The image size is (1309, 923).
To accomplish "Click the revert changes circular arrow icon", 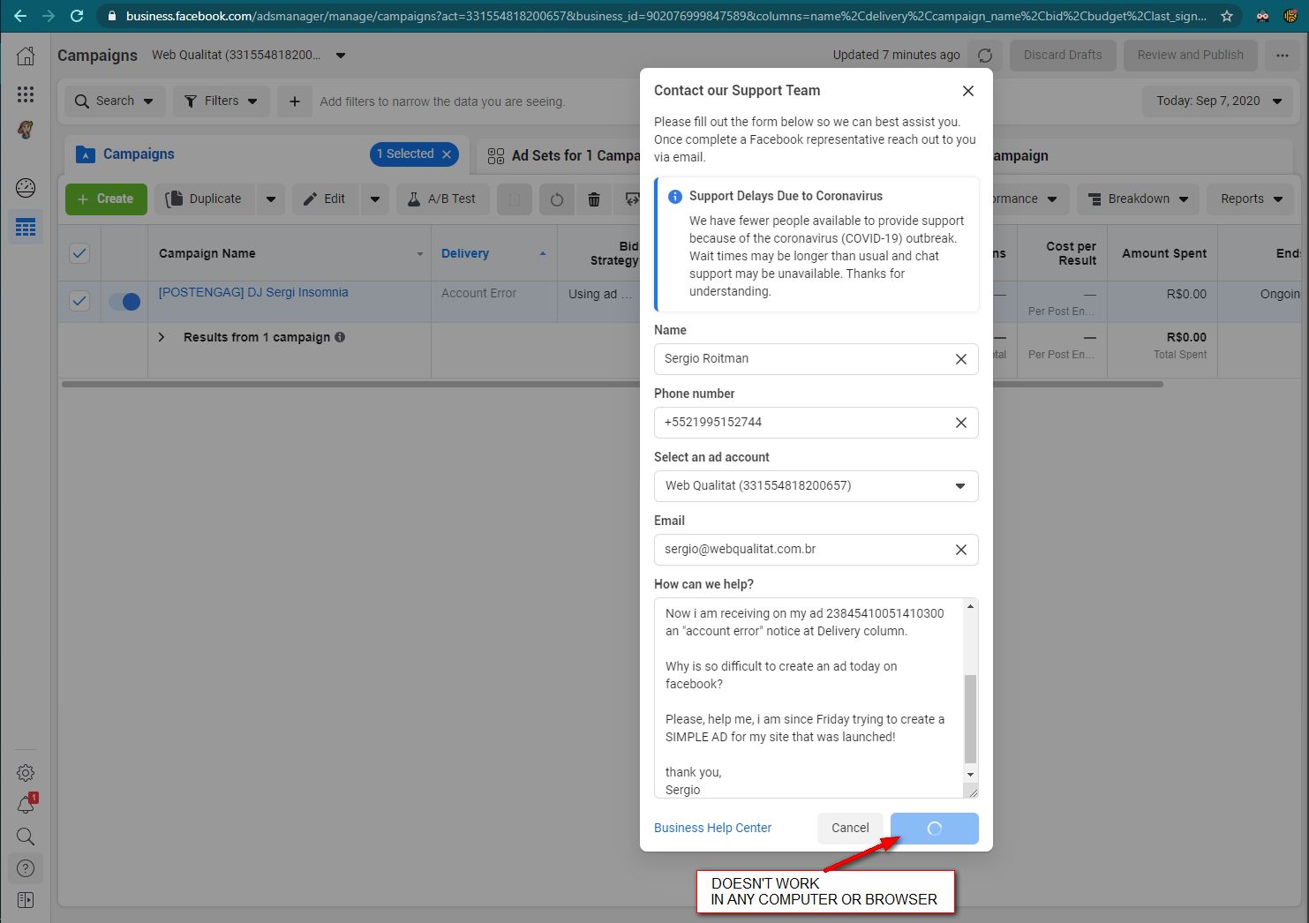I will pyautogui.click(x=556, y=199).
